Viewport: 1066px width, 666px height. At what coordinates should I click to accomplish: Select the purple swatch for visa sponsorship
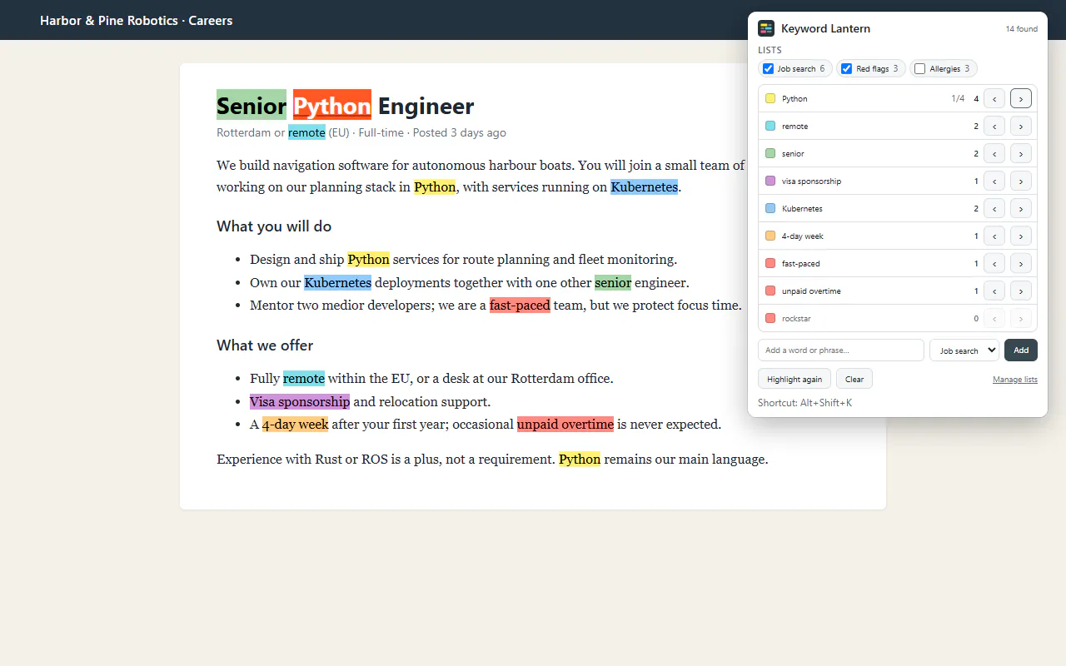coord(770,181)
